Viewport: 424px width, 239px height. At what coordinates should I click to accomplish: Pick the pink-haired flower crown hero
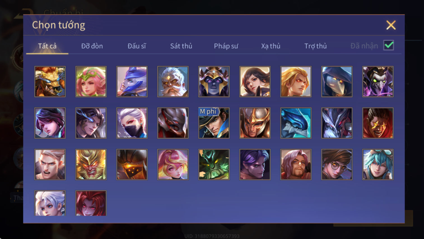click(x=91, y=82)
